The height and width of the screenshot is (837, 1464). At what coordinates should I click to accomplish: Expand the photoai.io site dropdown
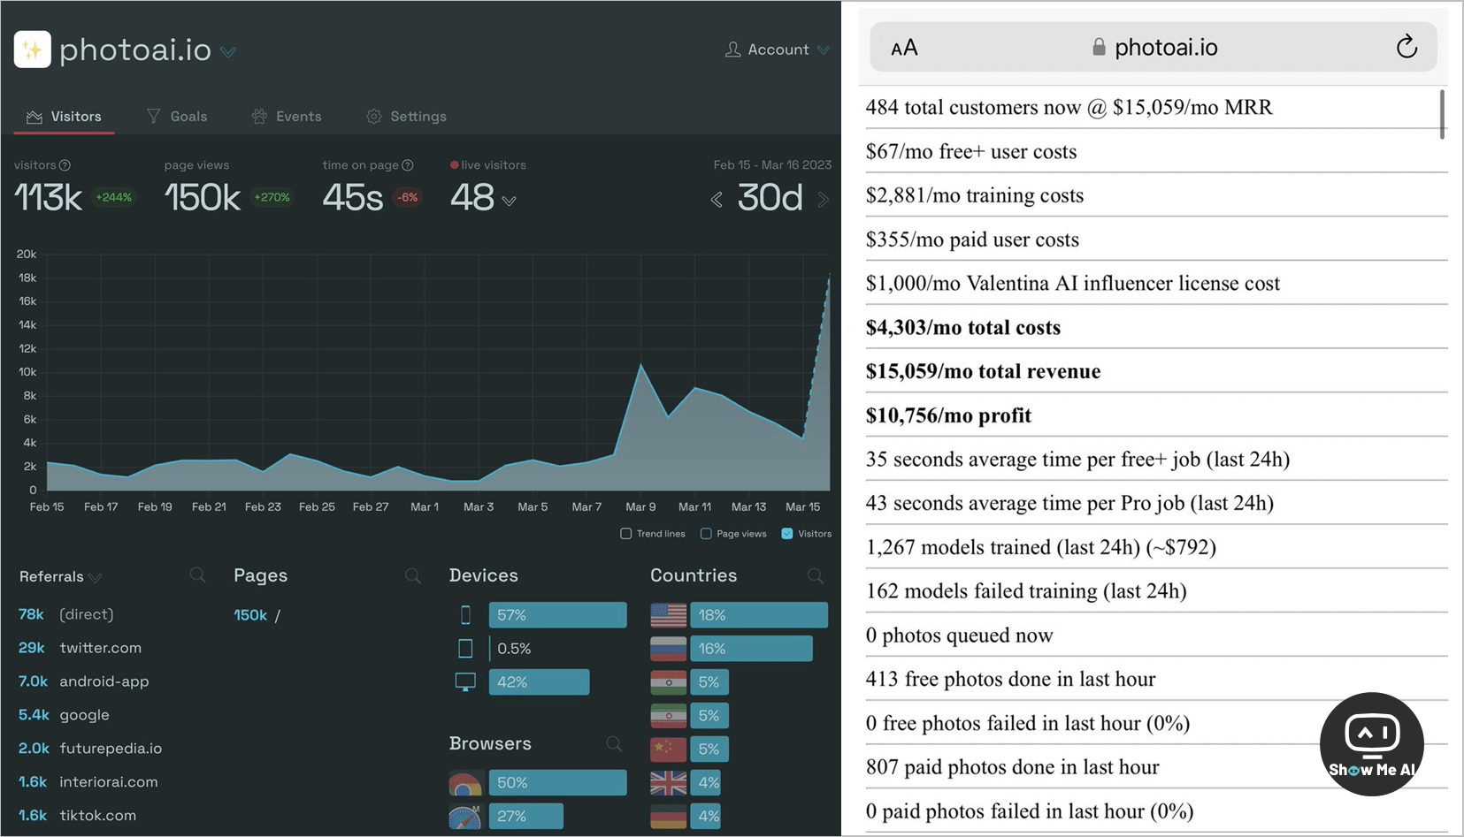(228, 52)
